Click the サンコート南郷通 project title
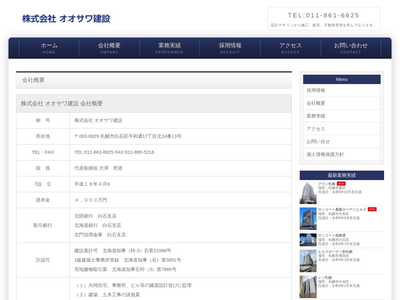 (x=331, y=235)
